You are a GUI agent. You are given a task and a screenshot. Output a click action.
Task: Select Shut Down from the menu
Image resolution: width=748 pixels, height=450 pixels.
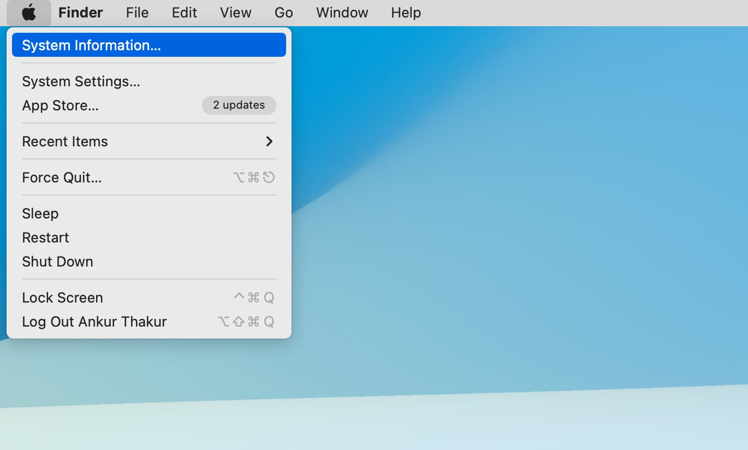(x=57, y=262)
